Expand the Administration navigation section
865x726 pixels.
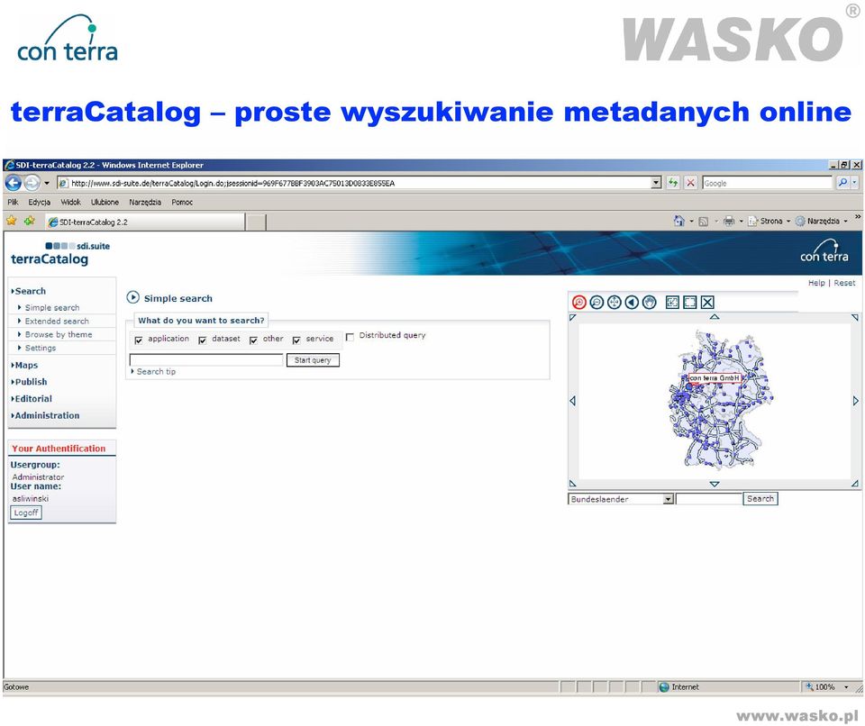45,415
